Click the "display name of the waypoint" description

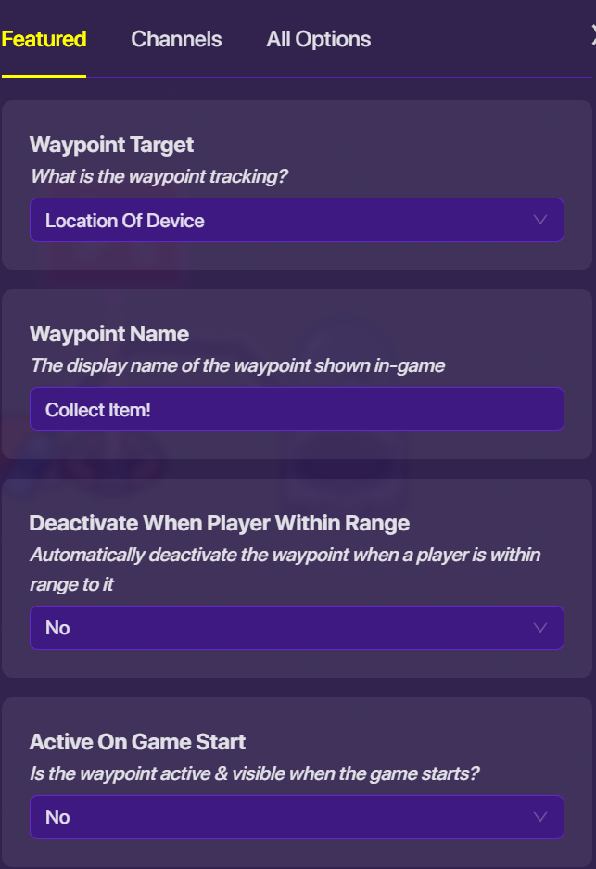[237, 365]
